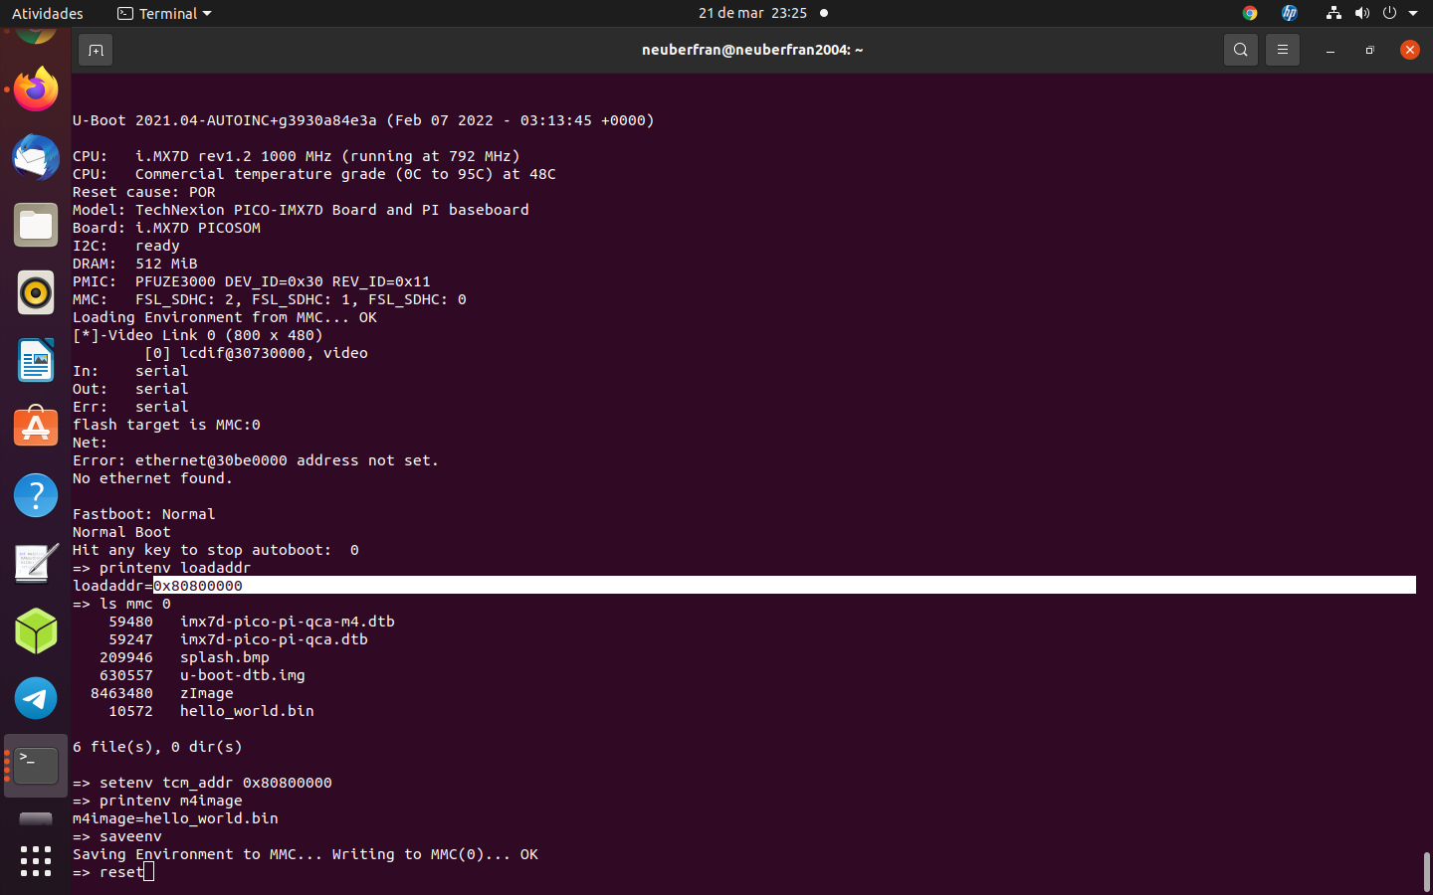Click 'flash target is MMC:0' line
Image resolution: width=1433 pixels, height=895 pixels.
(x=166, y=425)
